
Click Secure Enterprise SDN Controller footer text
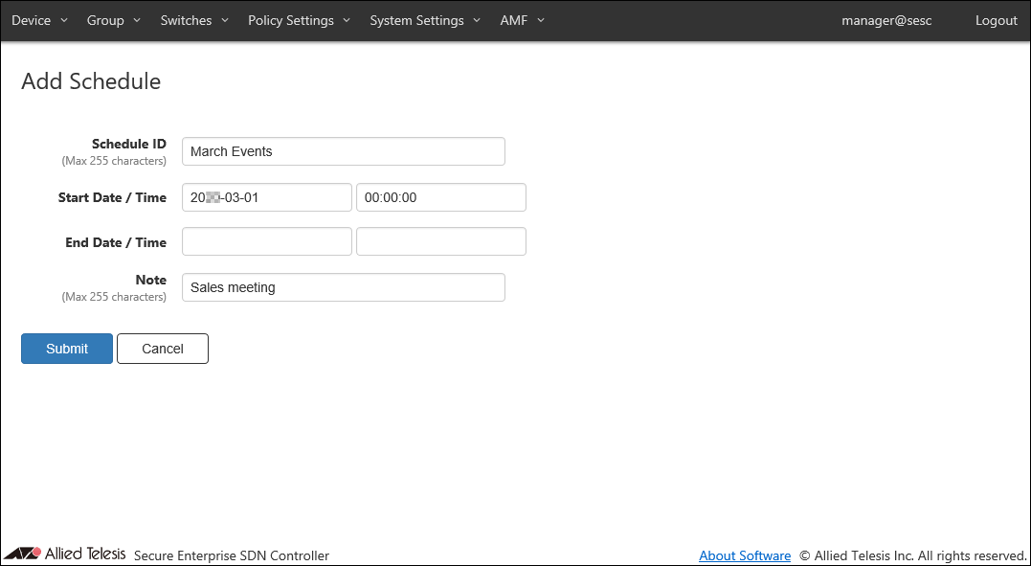click(232, 556)
